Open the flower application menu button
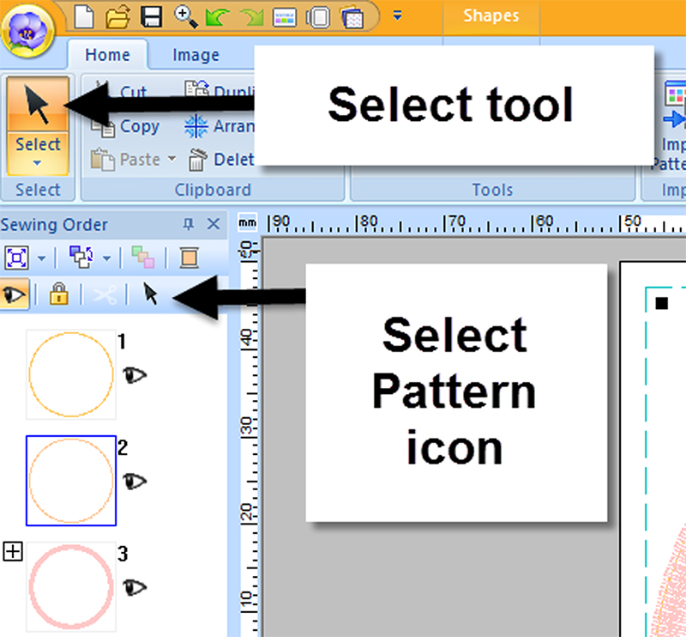Screen dimensions: 686x637 click(27, 32)
